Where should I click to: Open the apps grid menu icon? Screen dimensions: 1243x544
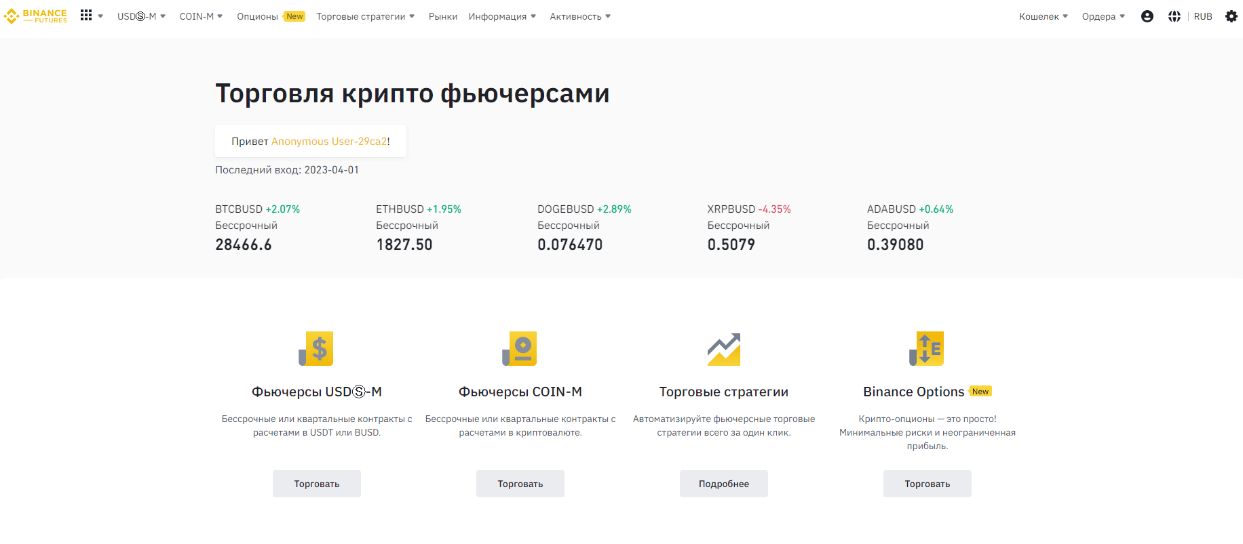tap(86, 16)
